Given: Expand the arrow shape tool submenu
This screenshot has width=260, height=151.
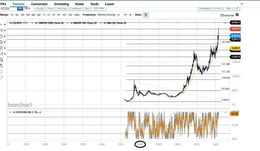Looking at the screenshot, I should coord(5,36).
